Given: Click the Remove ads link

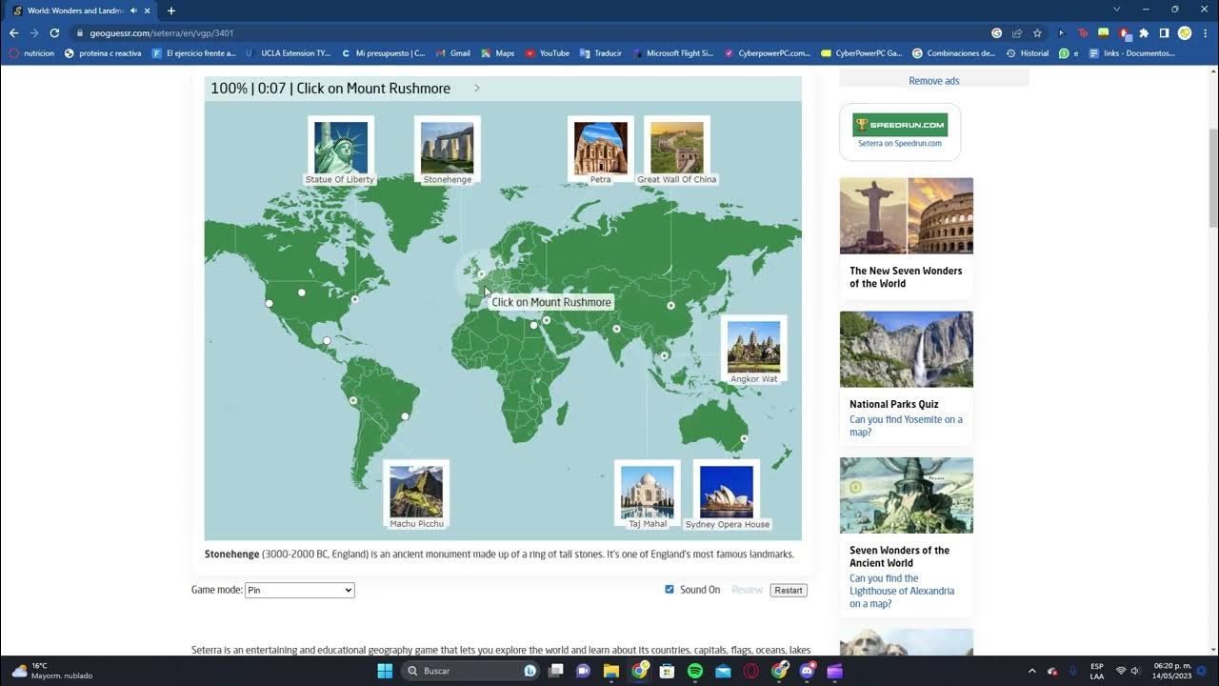Looking at the screenshot, I should (x=933, y=81).
